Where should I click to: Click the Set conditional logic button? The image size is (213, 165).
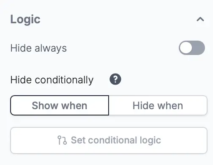pyautogui.click(x=109, y=140)
